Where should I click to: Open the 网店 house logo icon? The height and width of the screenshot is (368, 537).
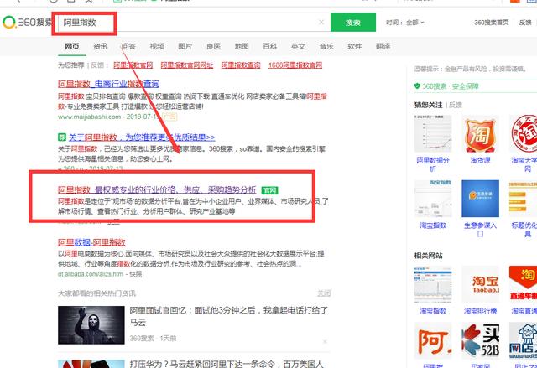[523, 340]
